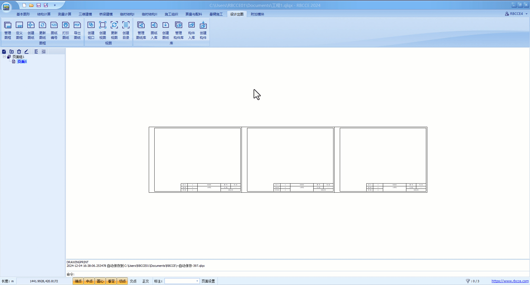Viewport: 530px width, 285px height.
Task: Open the 管理图纸库 drawing library manager
Action: 141,30
